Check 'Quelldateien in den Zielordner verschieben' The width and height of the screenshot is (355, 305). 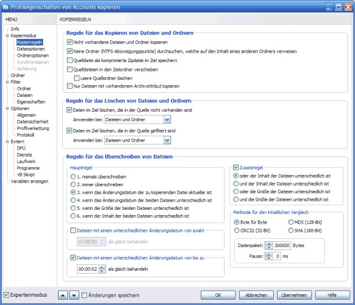(x=69, y=69)
